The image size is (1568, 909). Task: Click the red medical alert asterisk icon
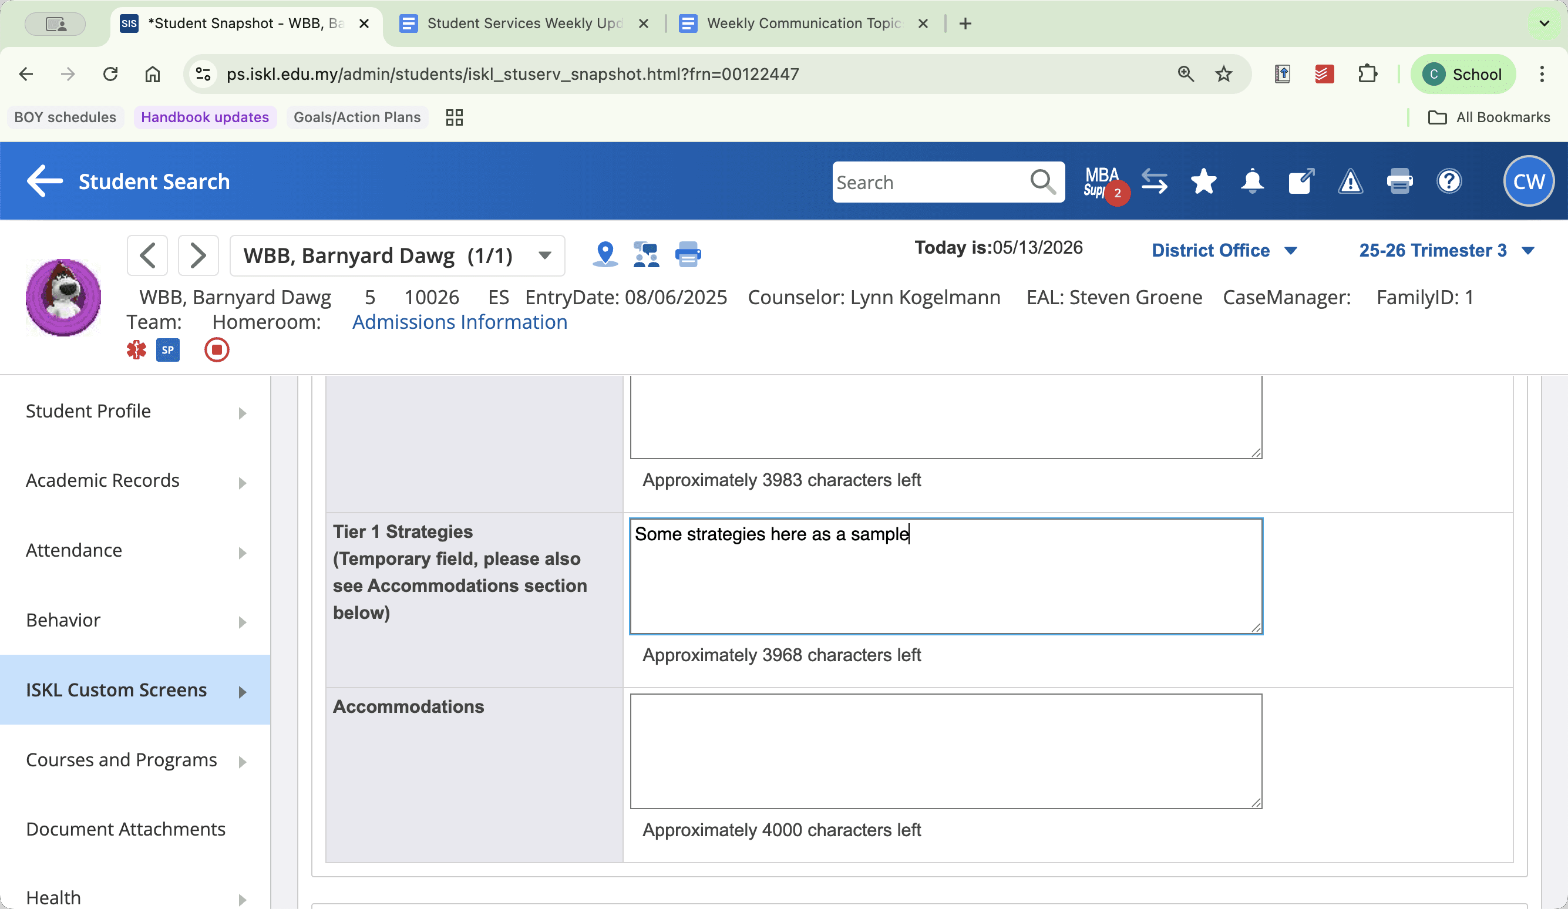point(136,349)
